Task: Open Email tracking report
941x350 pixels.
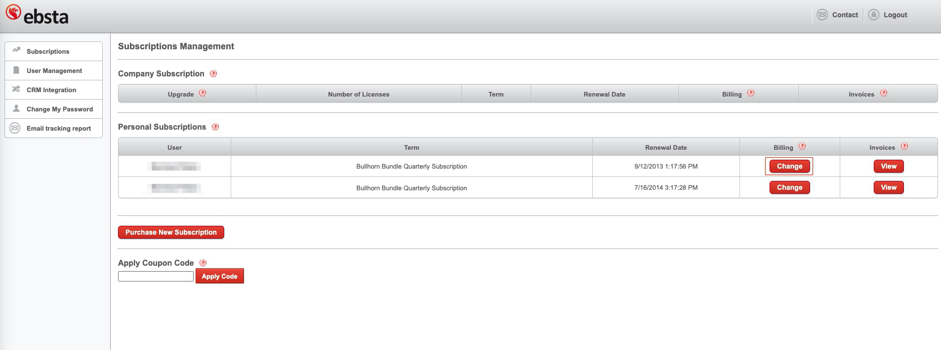Action: coord(58,128)
